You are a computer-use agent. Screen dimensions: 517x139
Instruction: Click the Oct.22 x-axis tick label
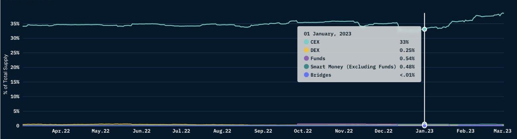click(x=303, y=131)
